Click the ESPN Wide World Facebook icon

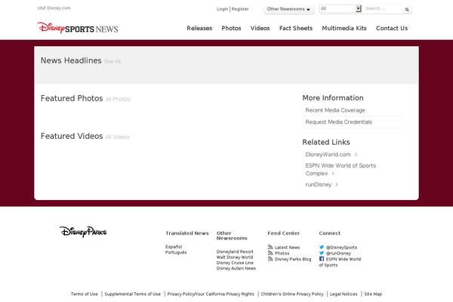[322, 259]
